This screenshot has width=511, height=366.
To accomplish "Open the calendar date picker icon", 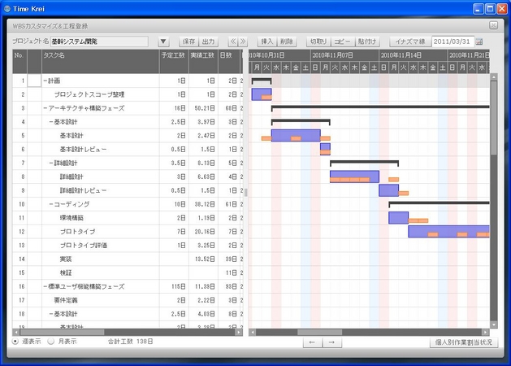I will pos(479,41).
